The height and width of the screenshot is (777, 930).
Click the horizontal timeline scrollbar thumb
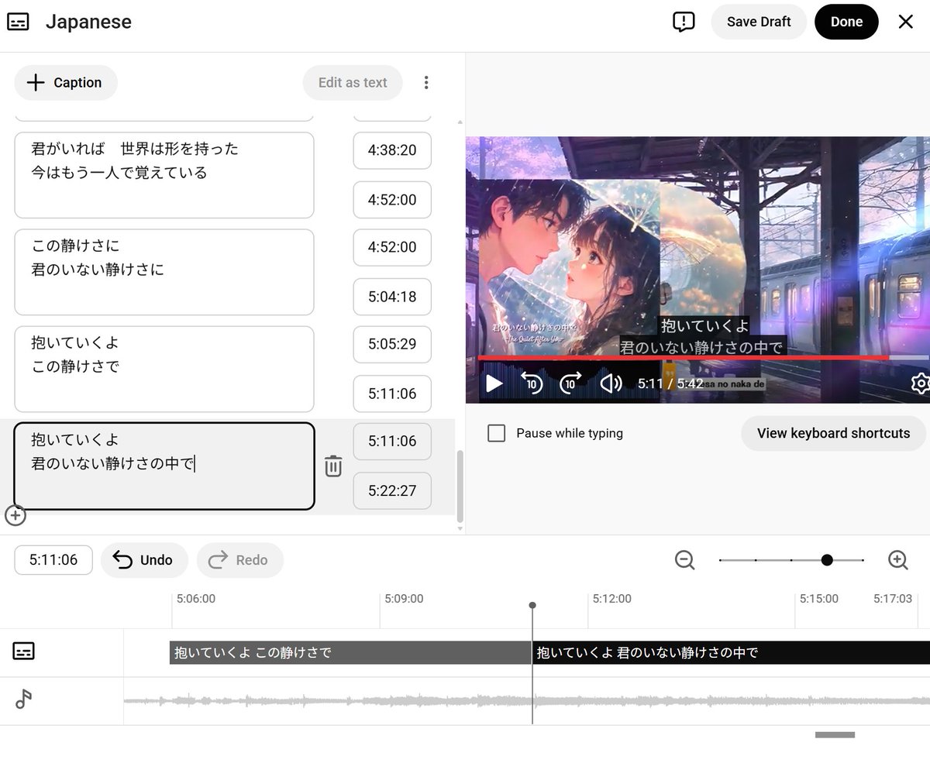click(835, 734)
